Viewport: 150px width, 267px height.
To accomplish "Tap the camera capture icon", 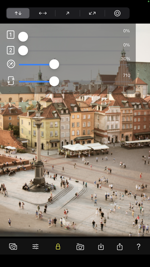I will (x=80, y=247).
